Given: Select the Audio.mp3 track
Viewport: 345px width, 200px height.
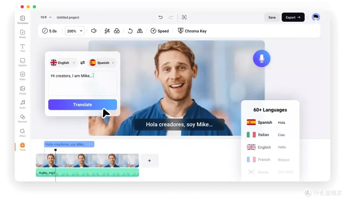Looking at the screenshot, I should (x=87, y=173).
